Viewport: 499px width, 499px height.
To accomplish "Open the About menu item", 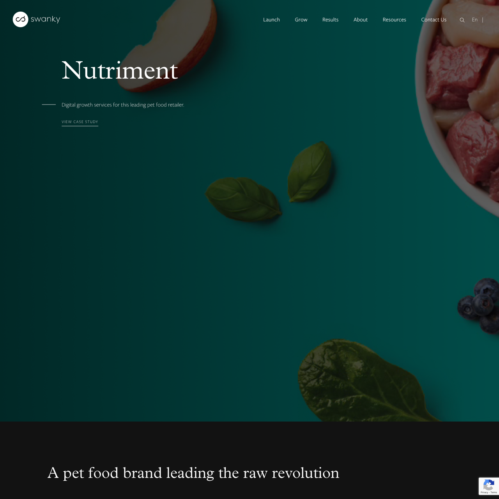I will [361, 19].
